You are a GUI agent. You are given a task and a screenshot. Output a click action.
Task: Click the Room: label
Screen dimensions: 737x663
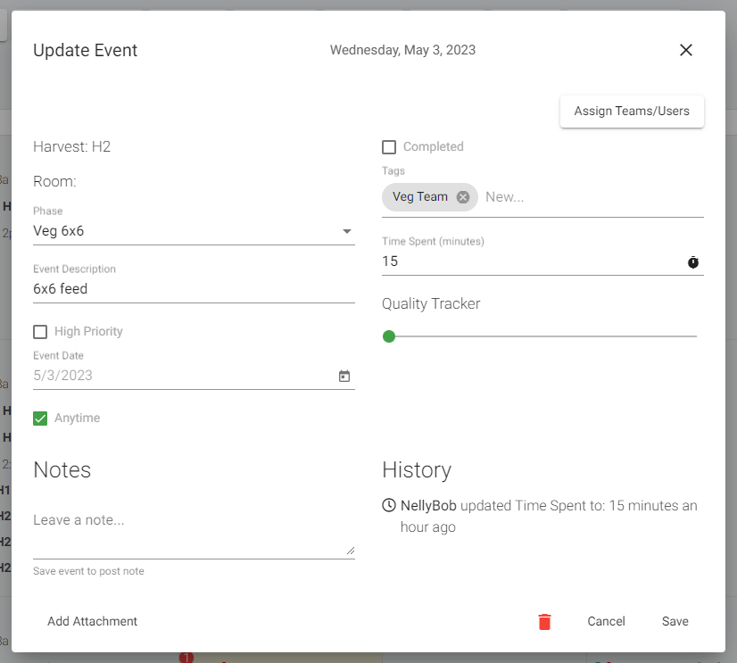[x=54, y=181]
